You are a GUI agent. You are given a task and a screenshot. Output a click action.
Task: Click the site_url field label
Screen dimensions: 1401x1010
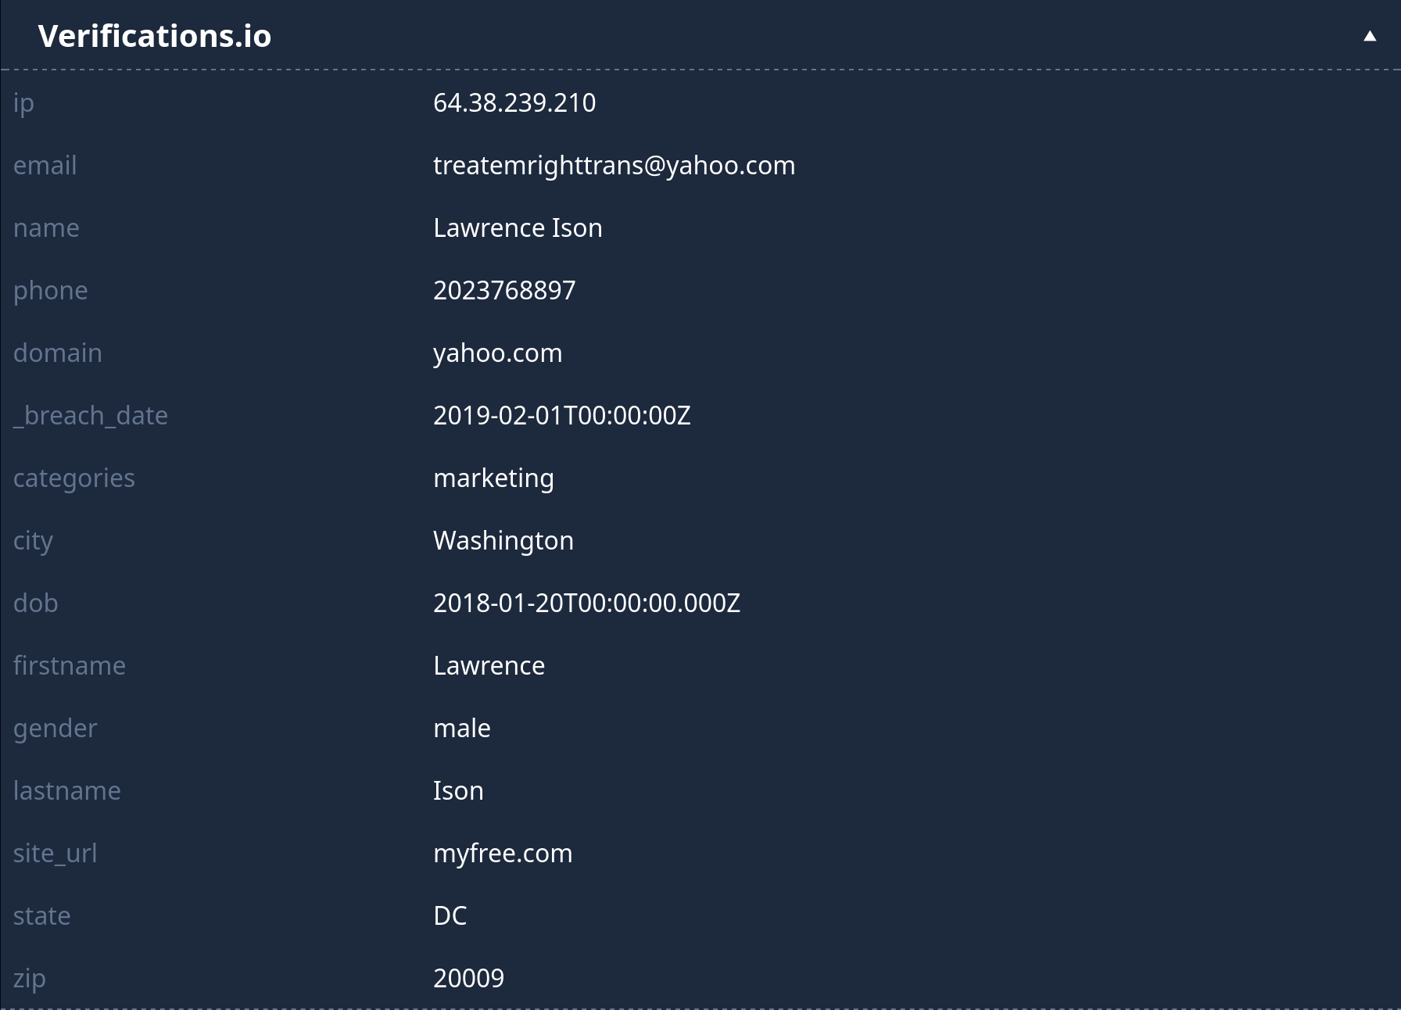(x=55, y=853)
